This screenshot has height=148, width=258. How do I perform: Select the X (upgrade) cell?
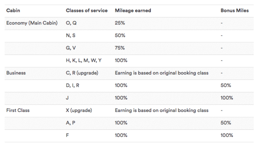tap(79, 110)
